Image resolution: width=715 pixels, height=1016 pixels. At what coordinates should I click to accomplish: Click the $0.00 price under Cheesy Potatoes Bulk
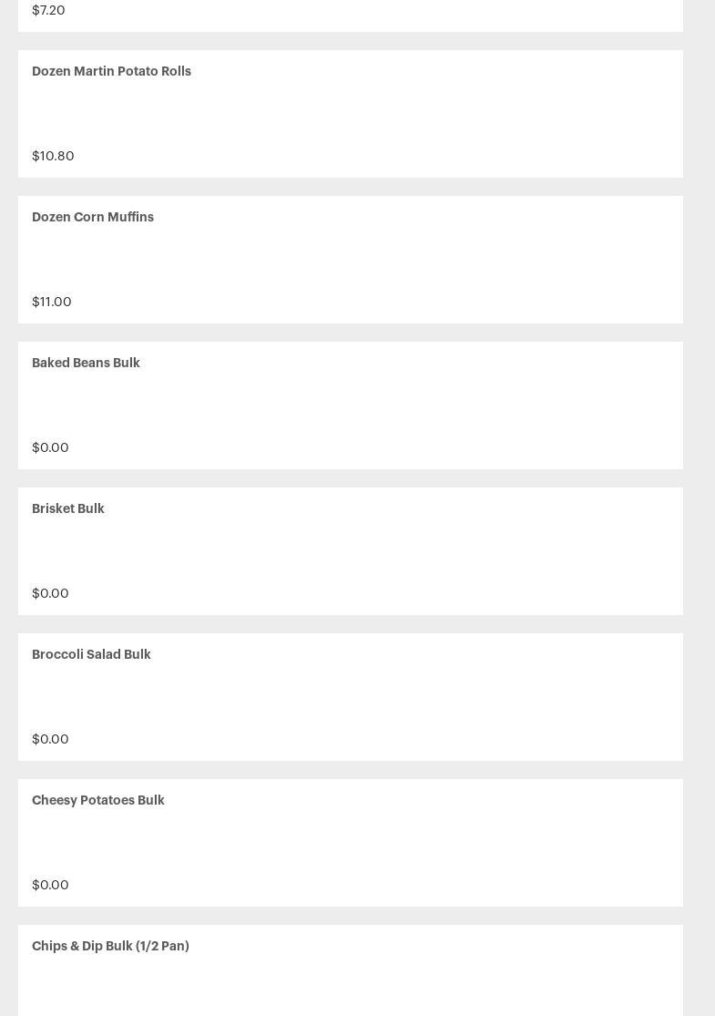click(x=50, y=885)
